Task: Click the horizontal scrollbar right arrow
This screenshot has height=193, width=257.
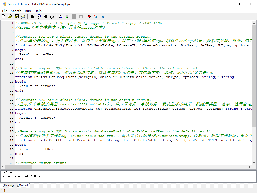Action: tap(250, 167)
